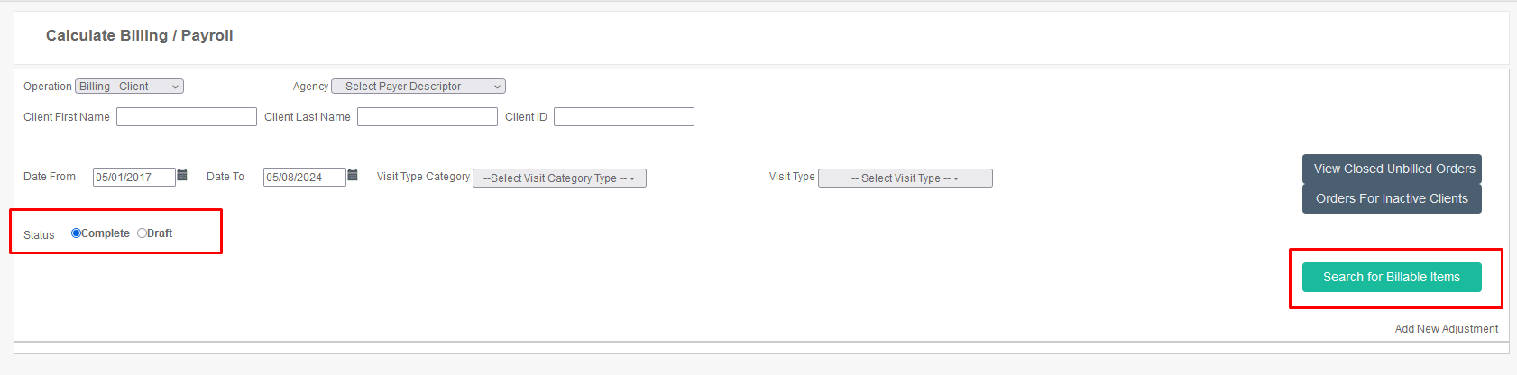Select the Complete status radio button
Image resolution: width=1517 pixels, height=375 pixels.
(x=76, y=233)
